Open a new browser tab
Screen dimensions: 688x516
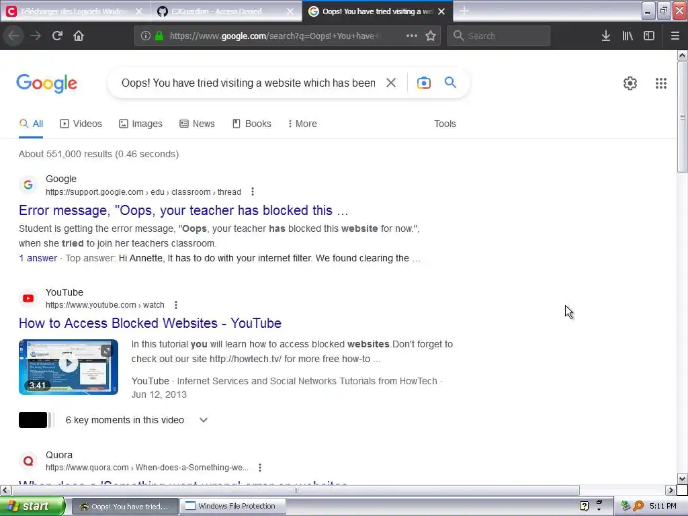coord(464,11)
